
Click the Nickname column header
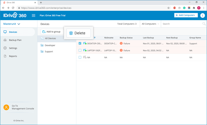click(x=109, y=38)
